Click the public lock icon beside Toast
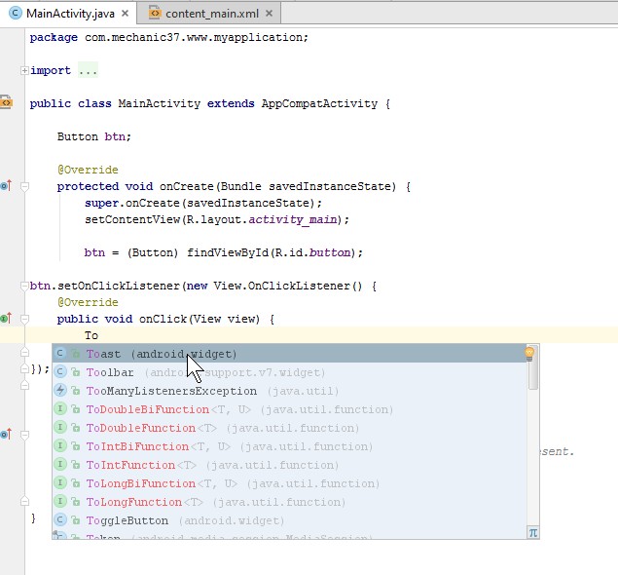 [x=75, y=354]
